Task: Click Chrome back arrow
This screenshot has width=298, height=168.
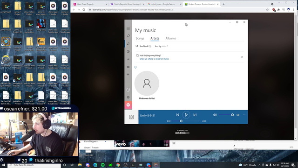Action: (x=74, y=9)
